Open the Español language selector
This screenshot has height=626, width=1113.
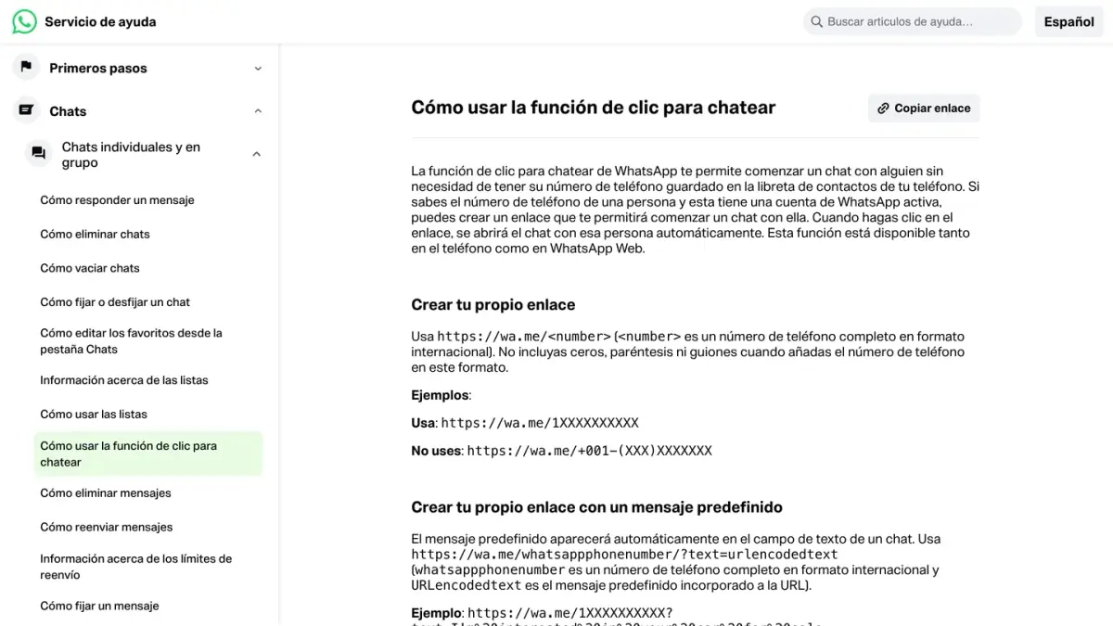1068,21
